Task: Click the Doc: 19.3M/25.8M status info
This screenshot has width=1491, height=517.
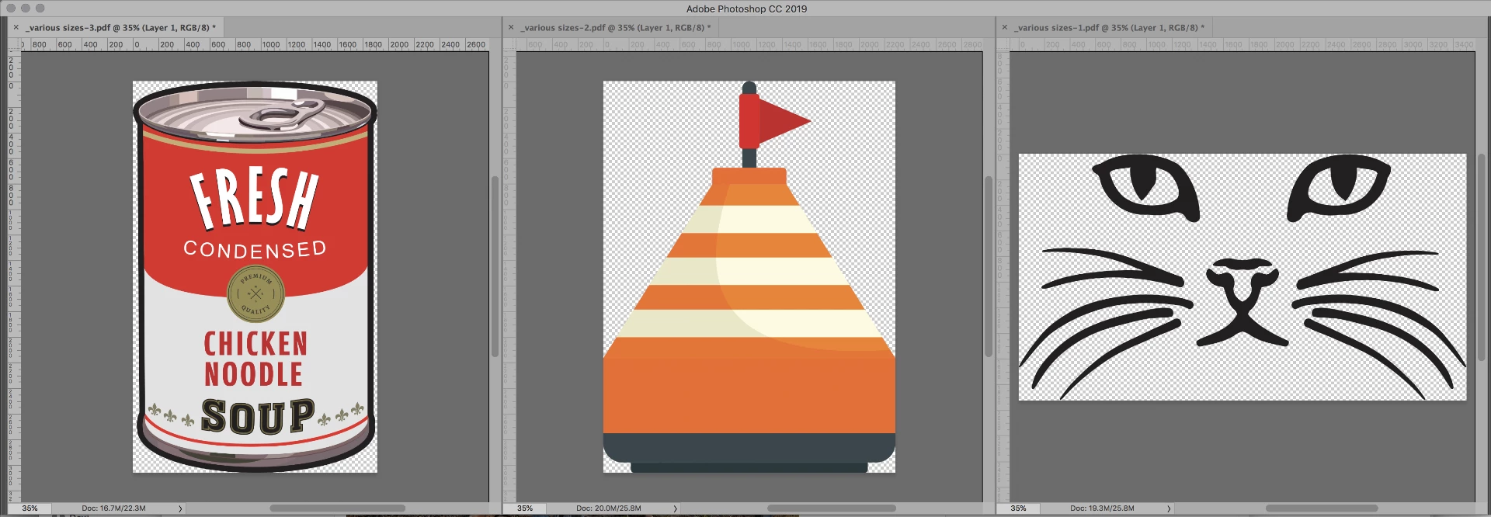Action: [1102, 508]
